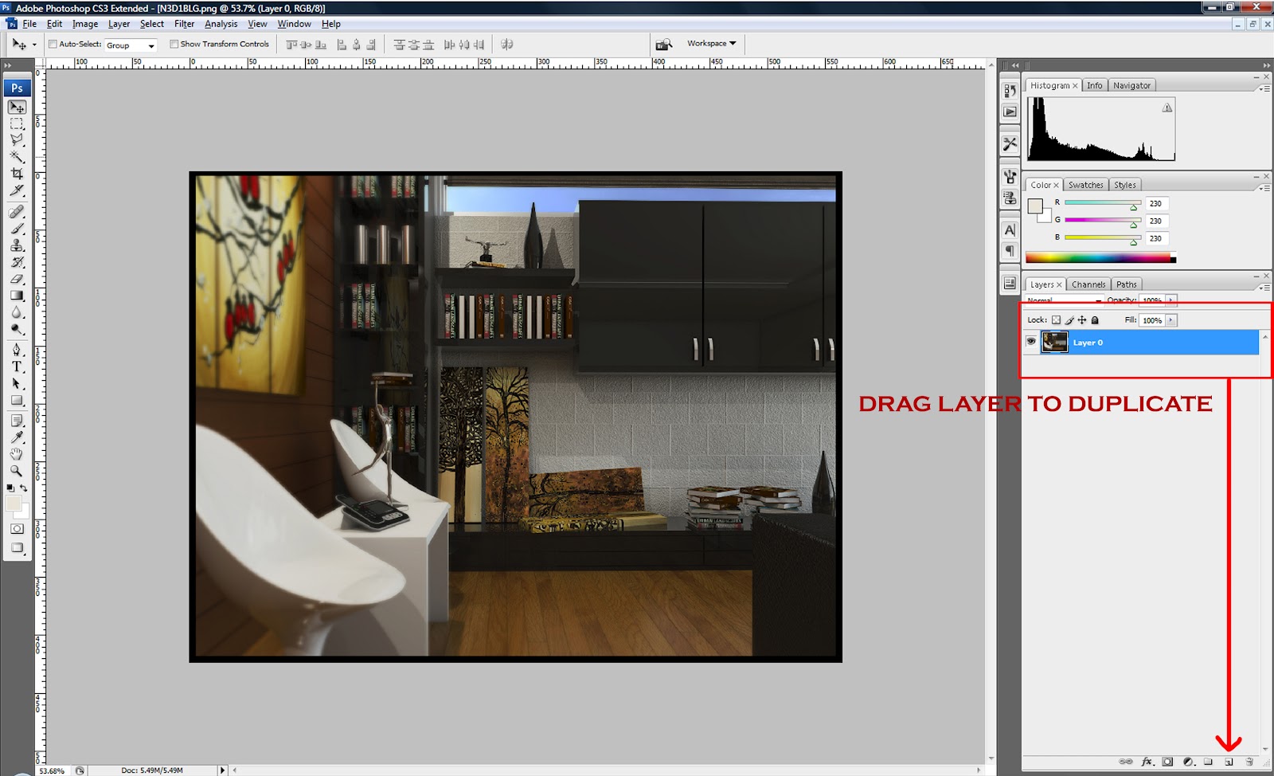Choose the Horizontal Type tool
Viewport: 1274px width, 776px height.
(x=17, y=366)
